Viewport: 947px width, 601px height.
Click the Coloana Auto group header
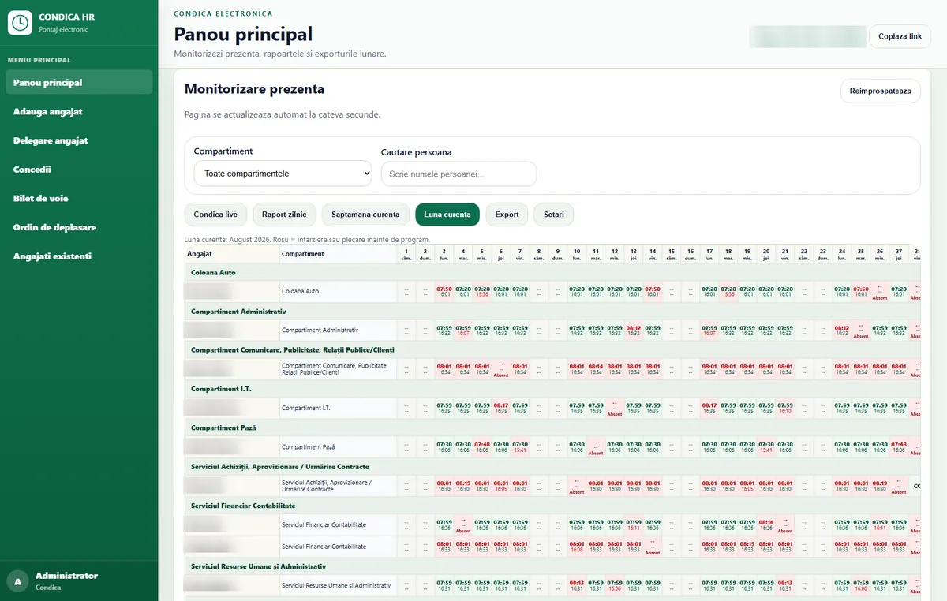552,272
